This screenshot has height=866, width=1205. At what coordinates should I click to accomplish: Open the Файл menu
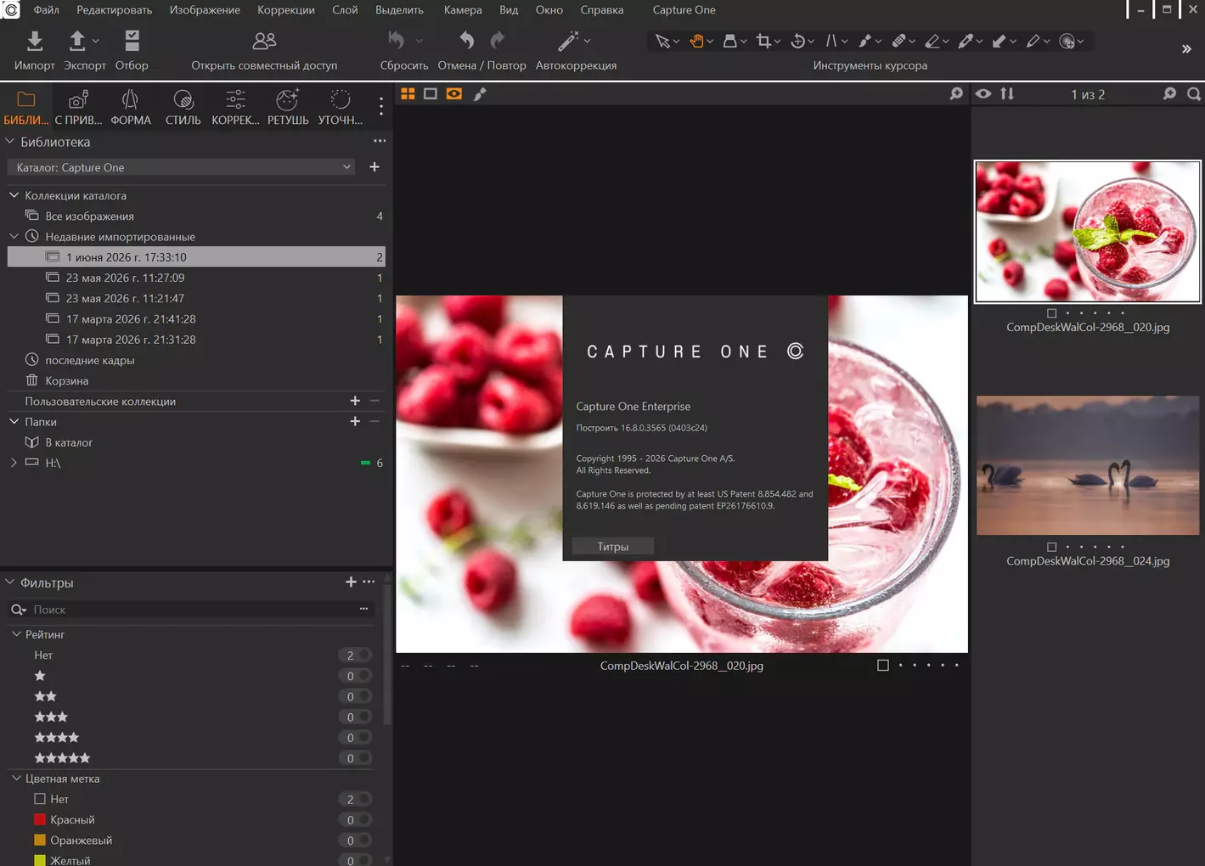tap(46, 10)
